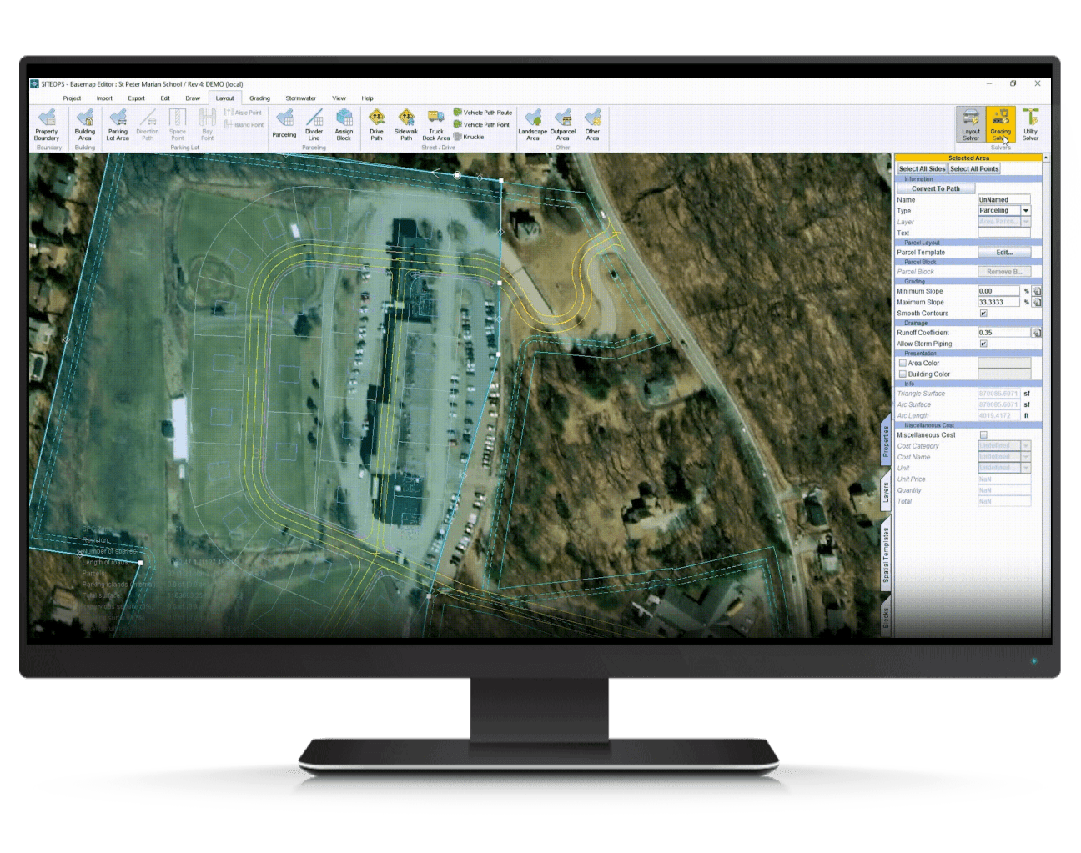Click the Island Point tool
Screen dimensions: 1081x853
point(243,125)
